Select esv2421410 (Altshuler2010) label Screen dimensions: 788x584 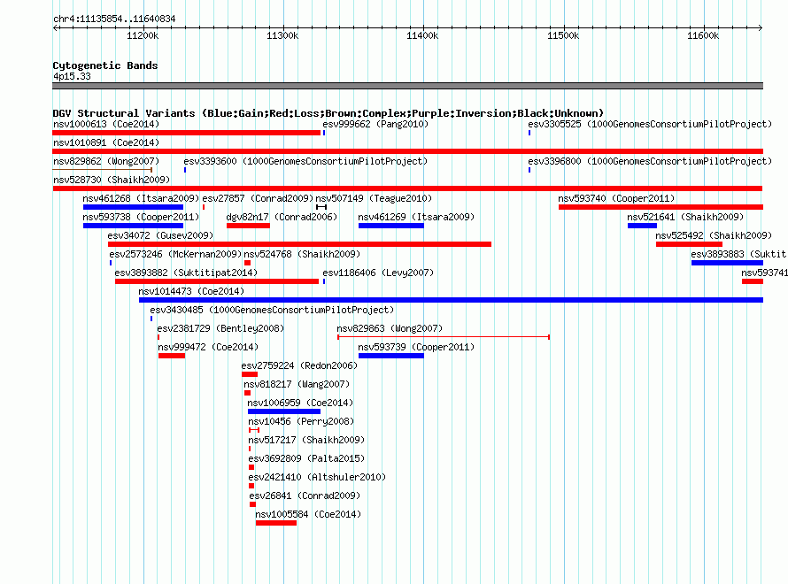[x=317, y=477]
